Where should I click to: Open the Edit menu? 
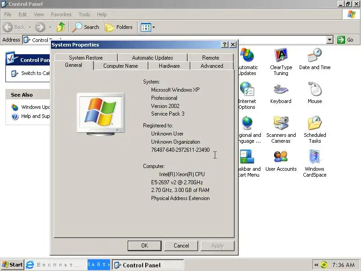click(23, 14)
